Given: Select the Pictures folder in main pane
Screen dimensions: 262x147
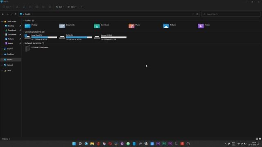Looking at the screenshot, I should (166, 26).
